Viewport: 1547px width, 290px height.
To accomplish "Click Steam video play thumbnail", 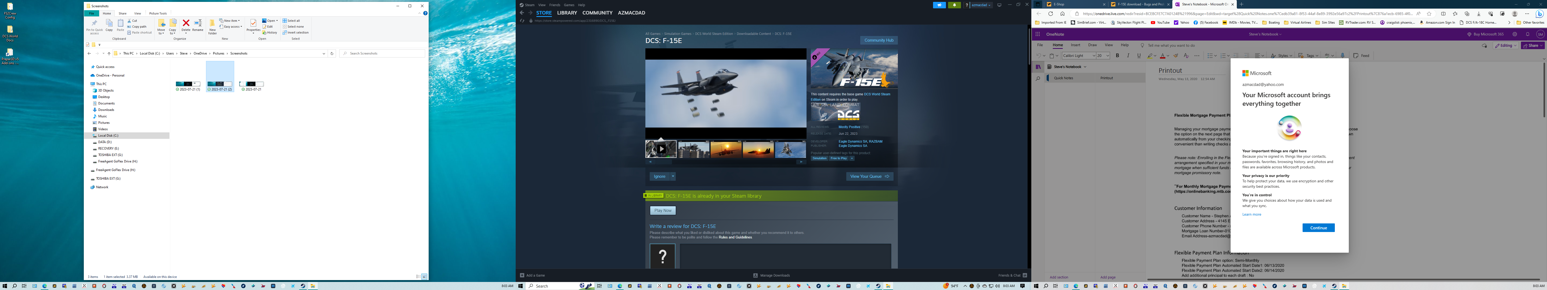I will pos(661,149).
